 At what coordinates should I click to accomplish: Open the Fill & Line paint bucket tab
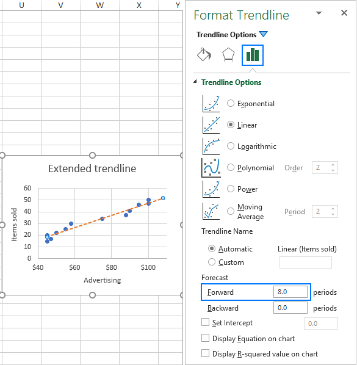coord(204,55)
